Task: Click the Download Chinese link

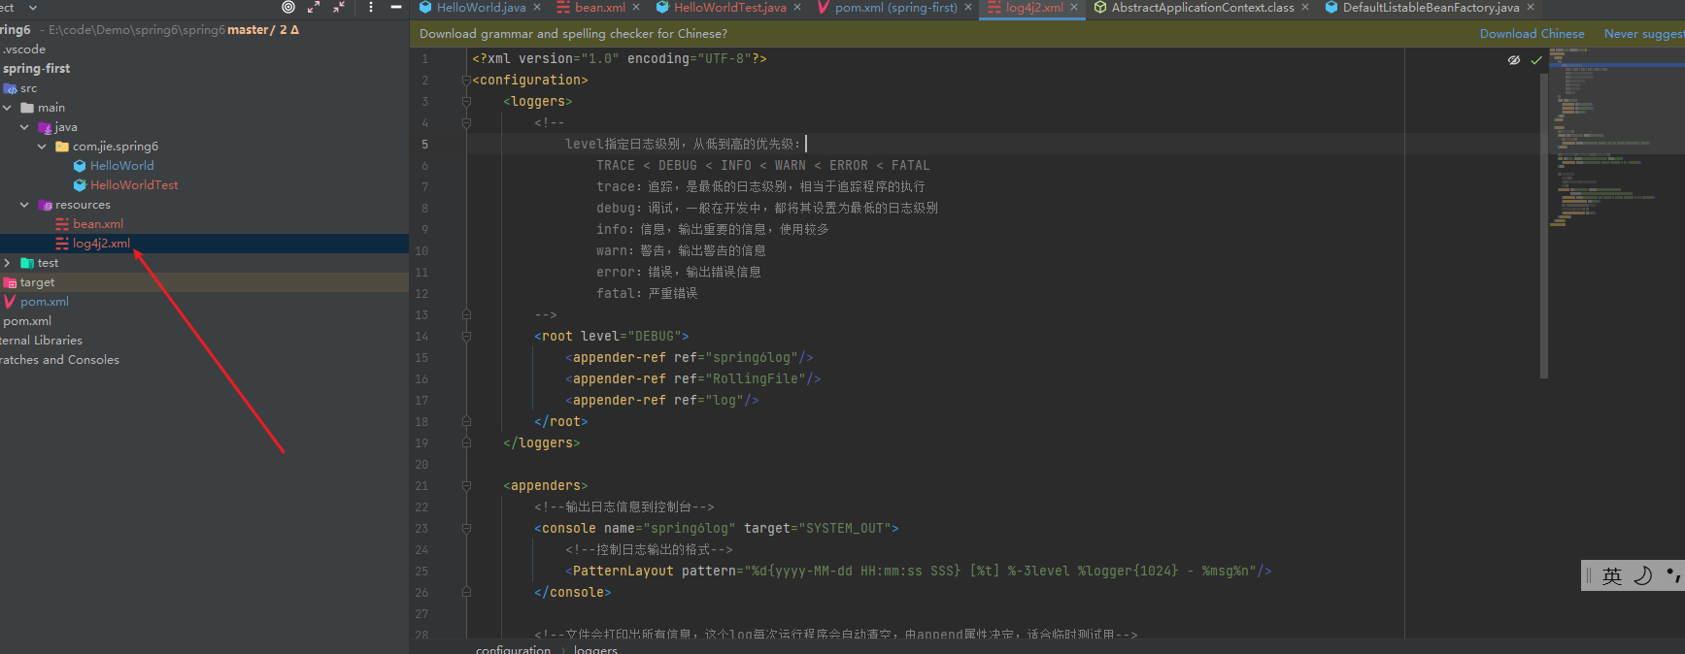Action: click(1532, 33)
